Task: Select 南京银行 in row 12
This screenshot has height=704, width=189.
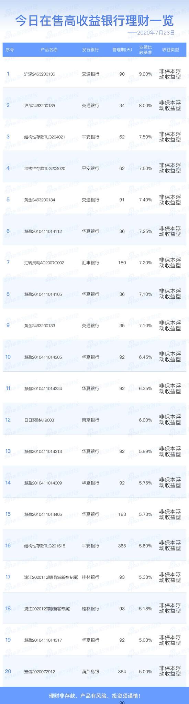Action: pos(90,420)
